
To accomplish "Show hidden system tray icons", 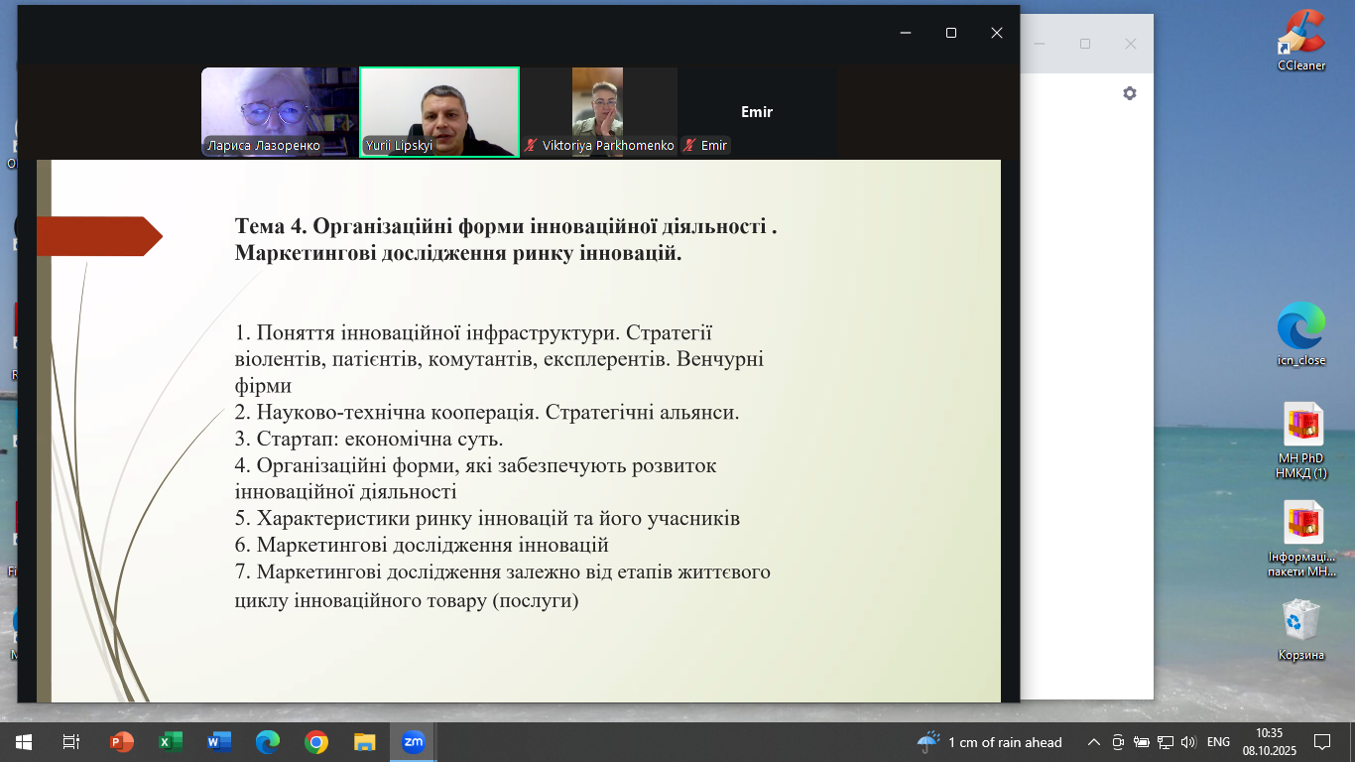I will pyautogui.click(x=1094, y=742).
